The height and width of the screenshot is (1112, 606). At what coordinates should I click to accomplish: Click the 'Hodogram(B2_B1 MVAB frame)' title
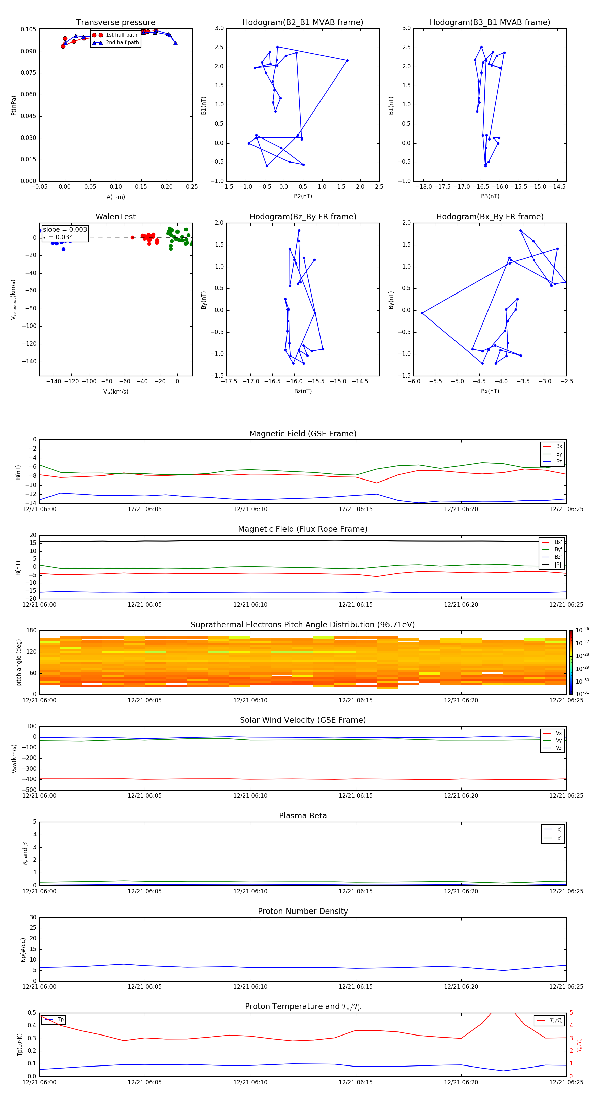[303, 22]
